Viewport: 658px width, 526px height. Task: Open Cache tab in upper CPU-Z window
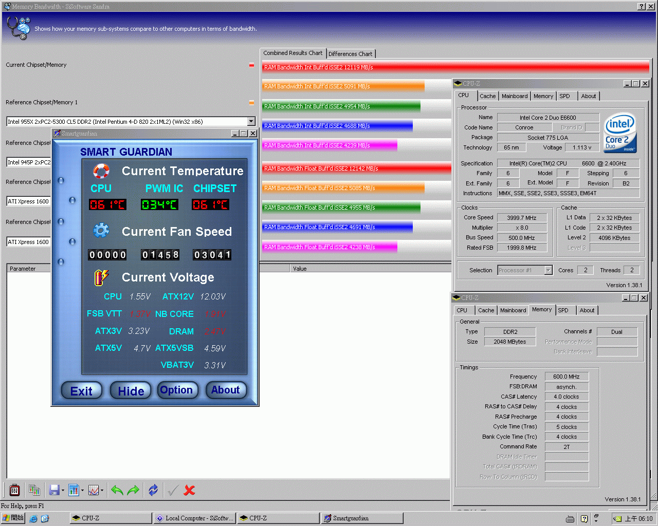pos(487,96)
